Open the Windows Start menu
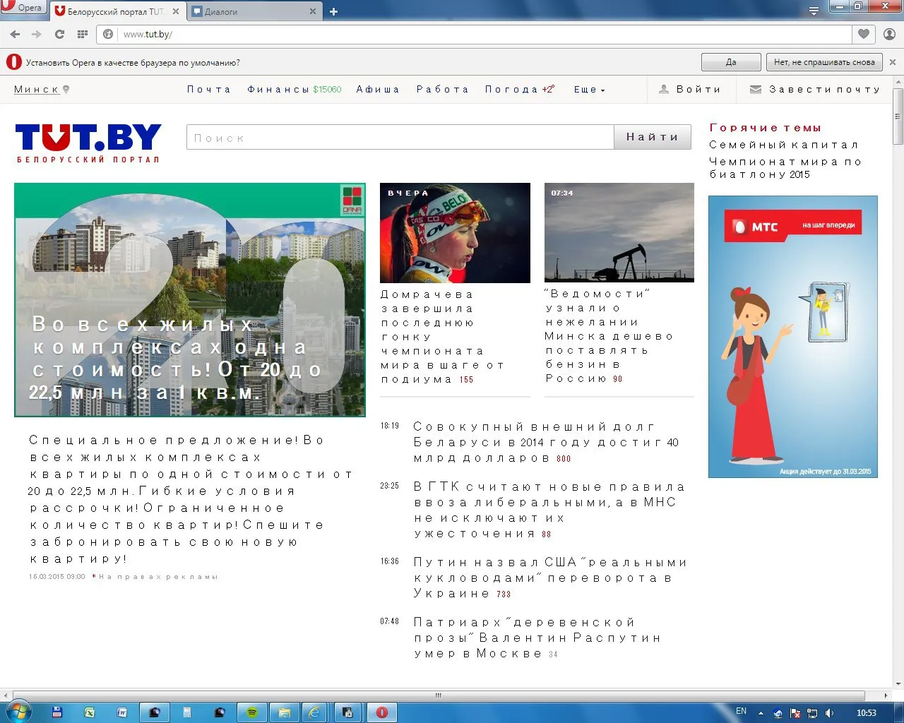 tap(17, 712)
